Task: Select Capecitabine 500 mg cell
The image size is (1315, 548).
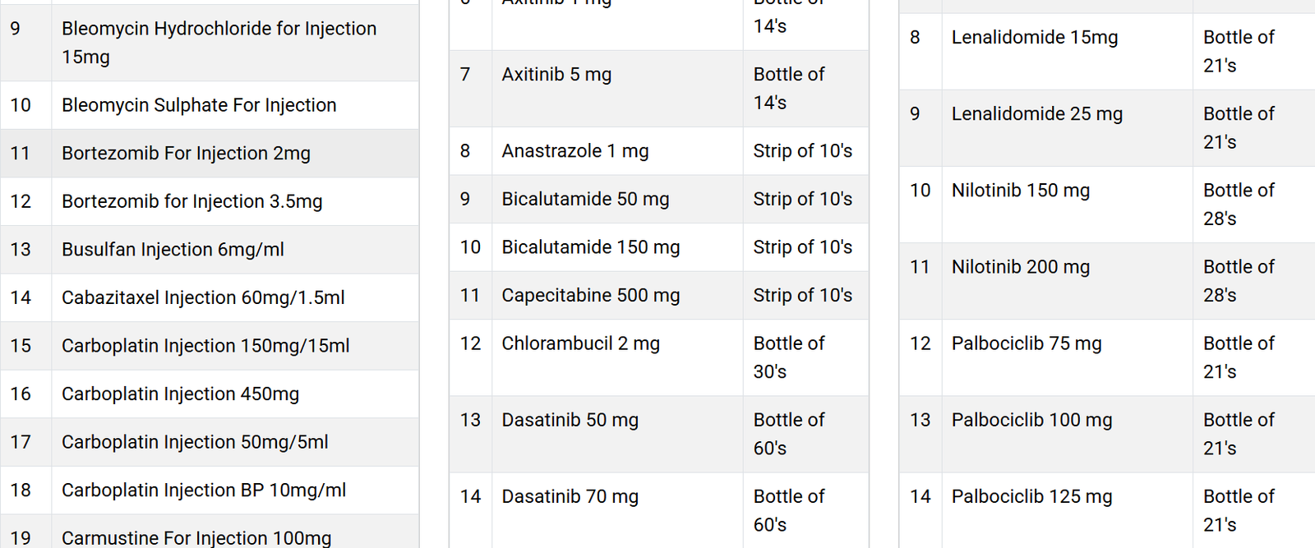Action: click(617, 296)
